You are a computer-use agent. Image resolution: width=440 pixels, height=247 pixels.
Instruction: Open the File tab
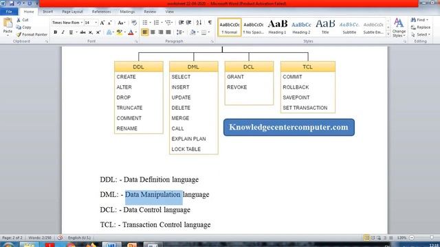(x=9, y=12)
